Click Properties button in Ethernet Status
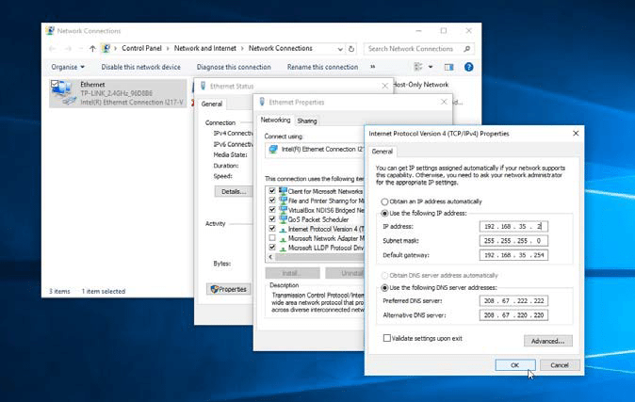Viewport: 635px width, 402px height. point(229,289)
